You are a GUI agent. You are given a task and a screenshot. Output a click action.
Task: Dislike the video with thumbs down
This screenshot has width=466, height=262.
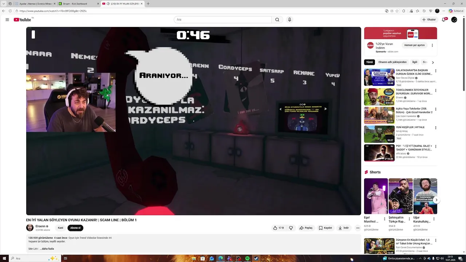(x=291, y=228)
